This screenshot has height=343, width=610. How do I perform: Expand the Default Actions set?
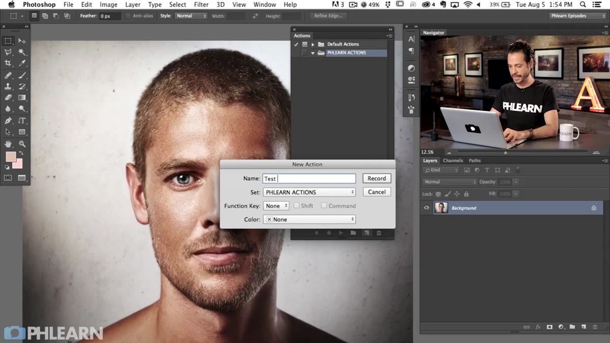[x=313, y=44]
